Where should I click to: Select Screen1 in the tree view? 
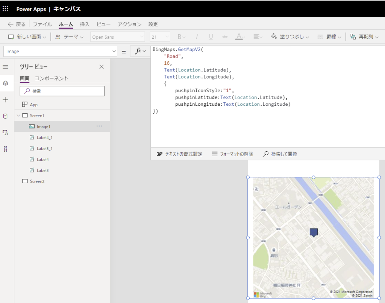coord(62,116)
